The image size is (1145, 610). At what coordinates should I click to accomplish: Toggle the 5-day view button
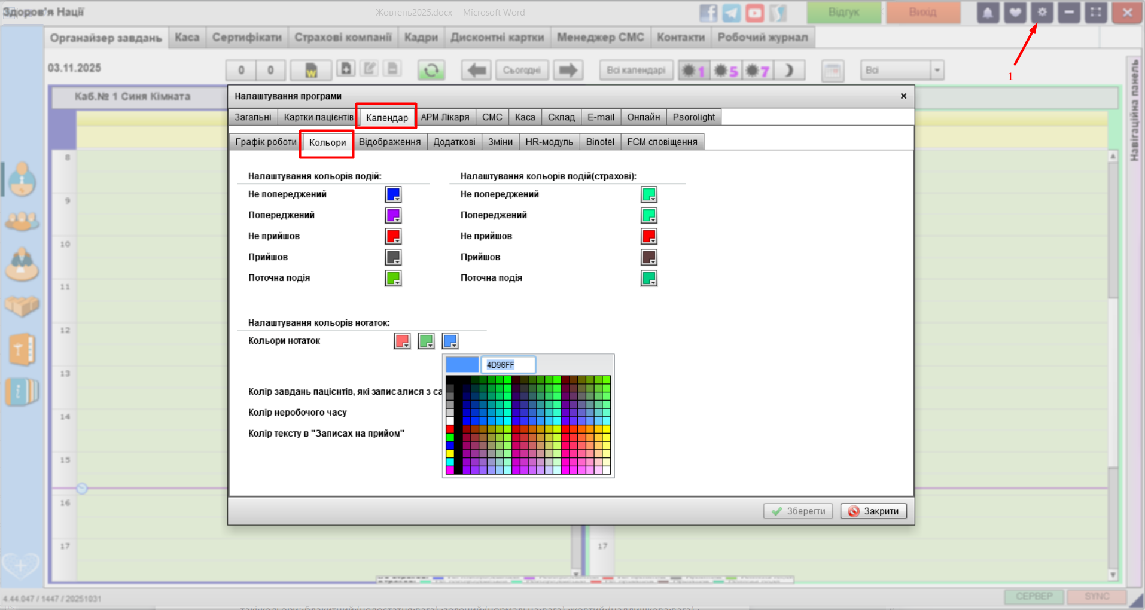point(726,71)
